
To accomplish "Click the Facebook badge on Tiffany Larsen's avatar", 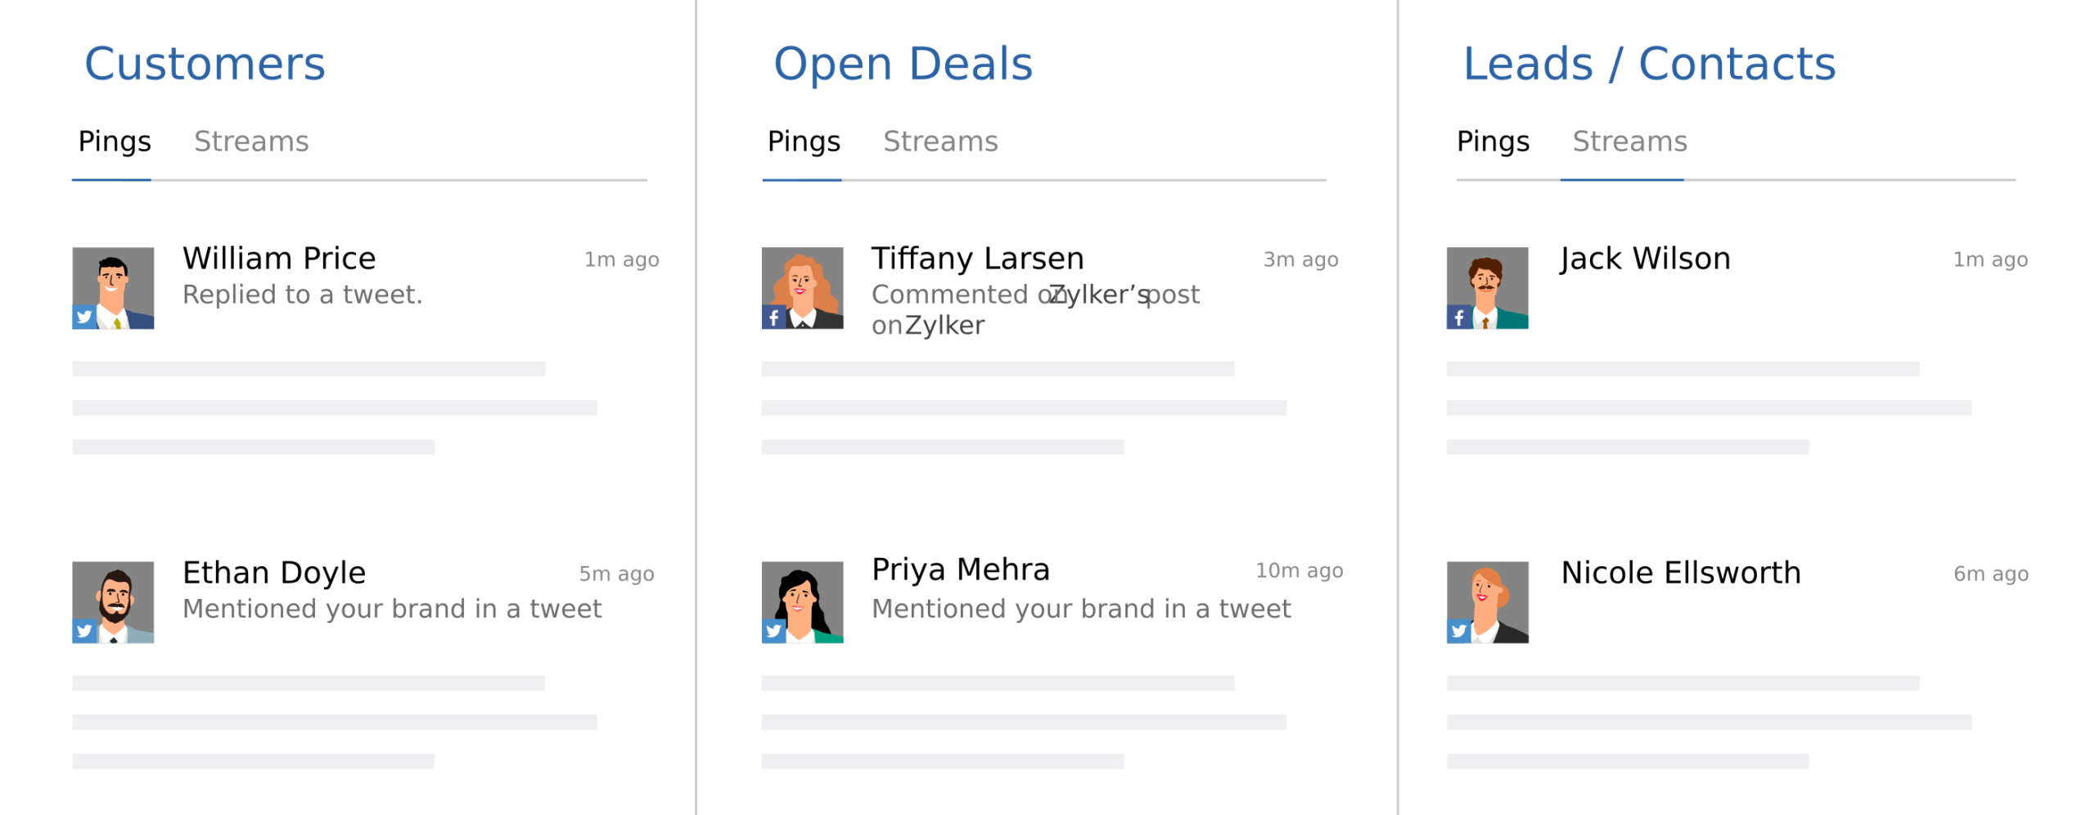I will click(x=773, y=317).
